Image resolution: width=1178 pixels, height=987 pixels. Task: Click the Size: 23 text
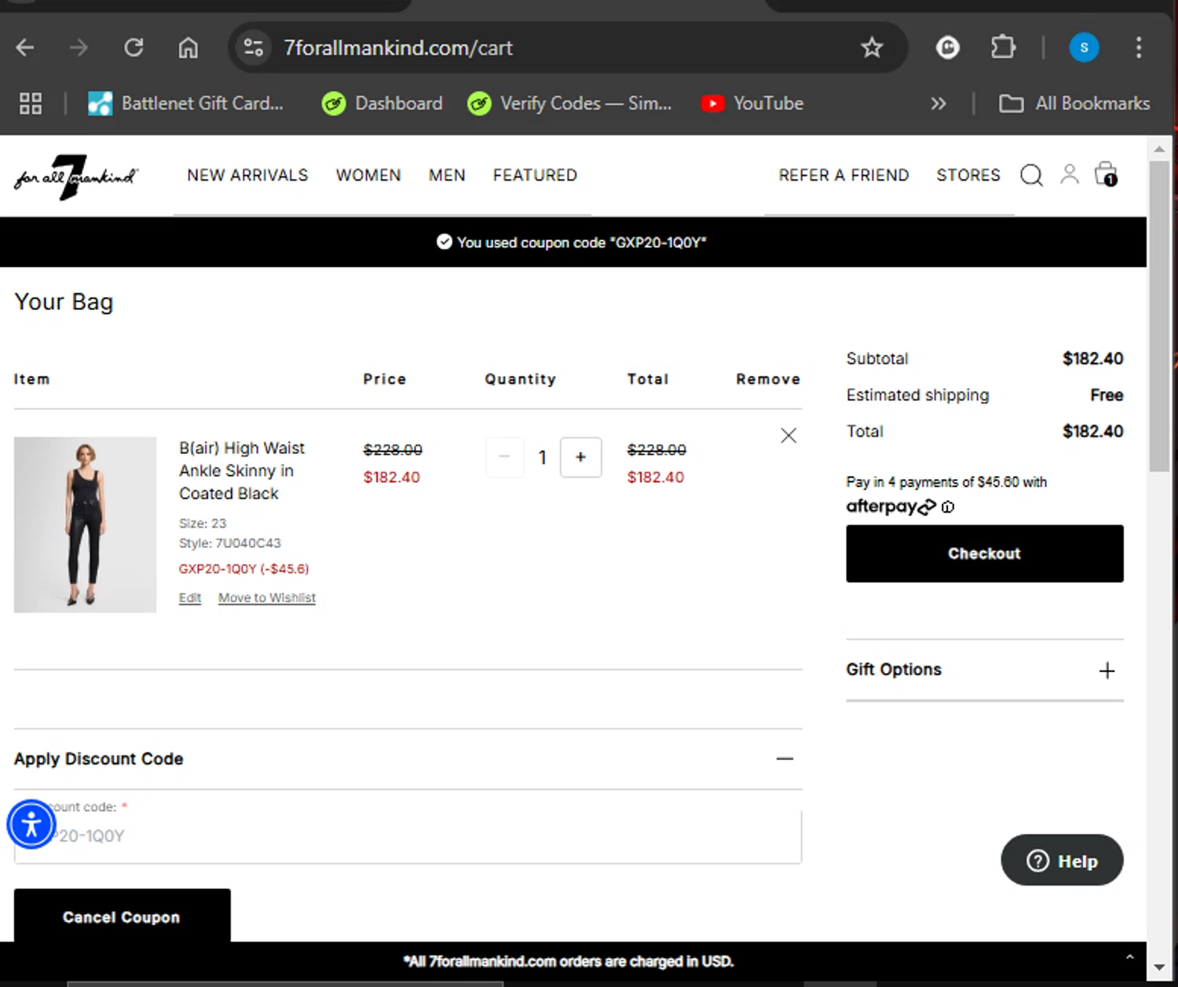click(202, 523)
